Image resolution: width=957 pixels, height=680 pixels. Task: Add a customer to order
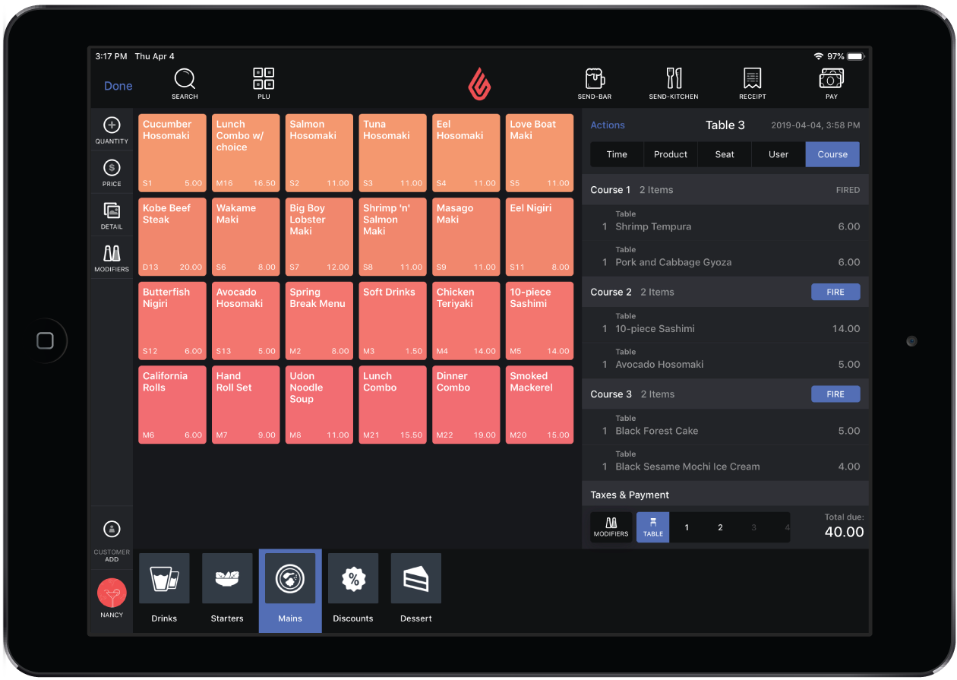coord(112,539)
